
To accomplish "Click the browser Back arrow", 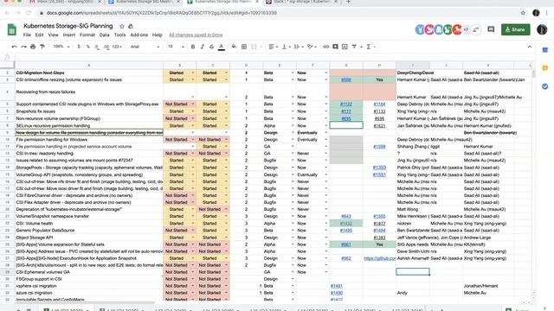I will [x=7, y=13].
